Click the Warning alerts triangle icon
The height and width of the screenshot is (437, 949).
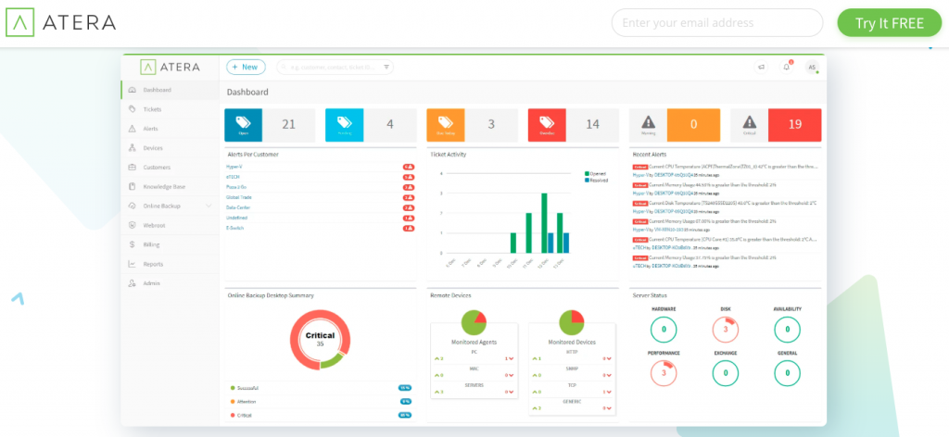click(648, 122)
